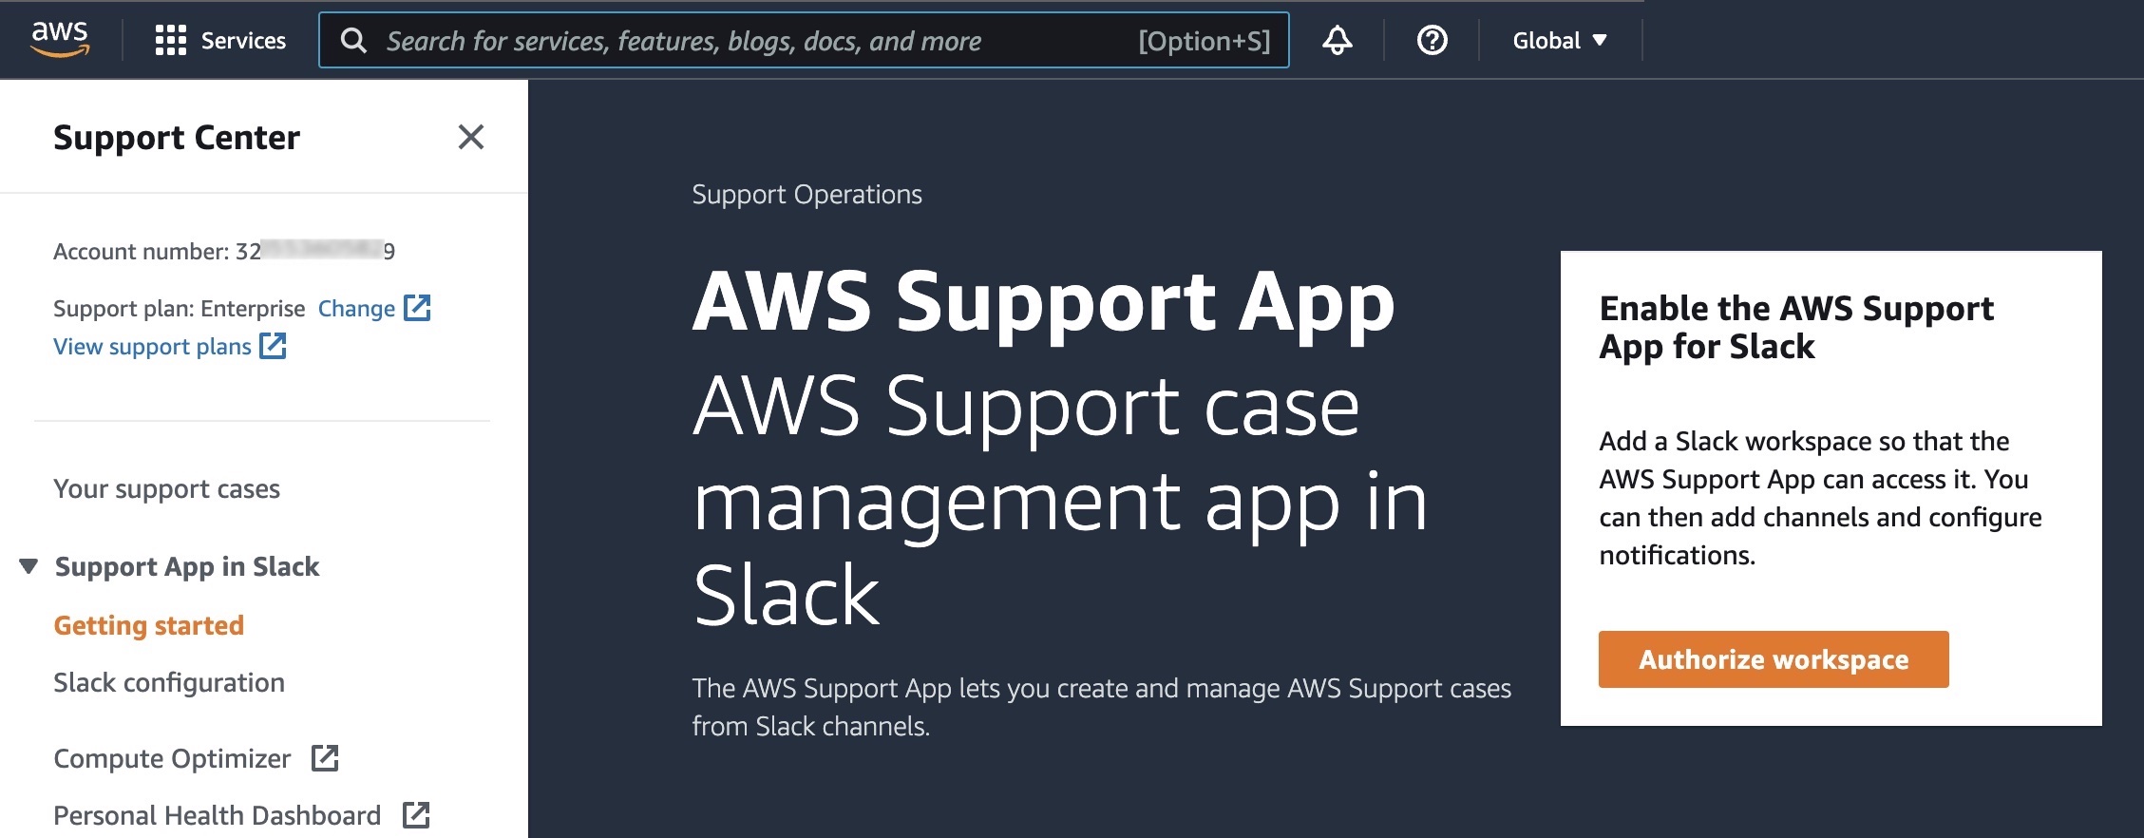Click the Change support plan link
This screenshot has width=2144, height=838.
point(356,308)
